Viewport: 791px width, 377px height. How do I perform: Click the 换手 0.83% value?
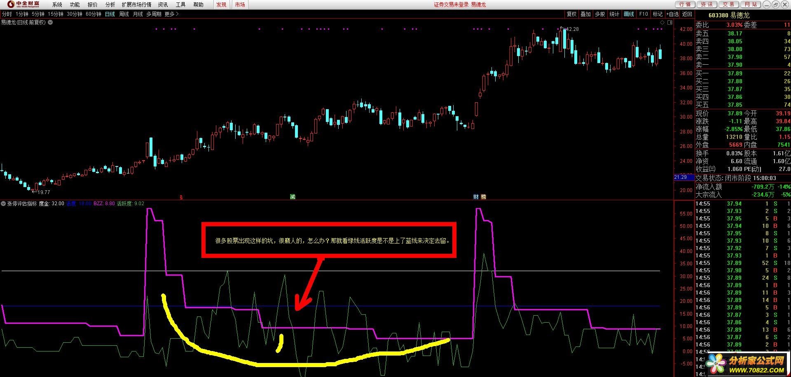coord(734,153)
